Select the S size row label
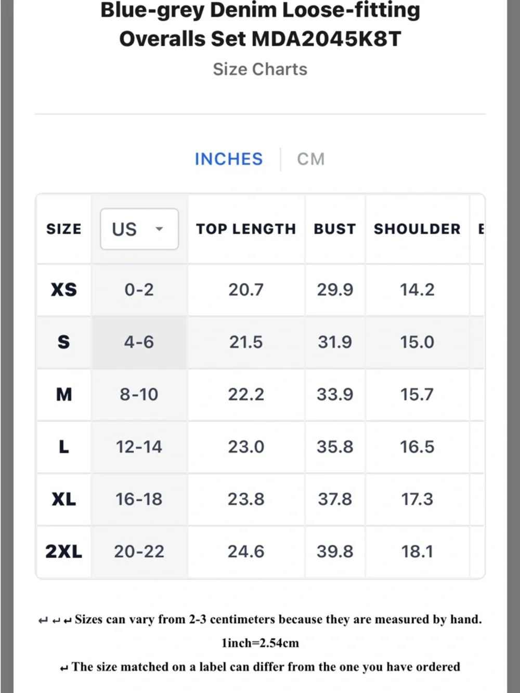 click(64, 342)
